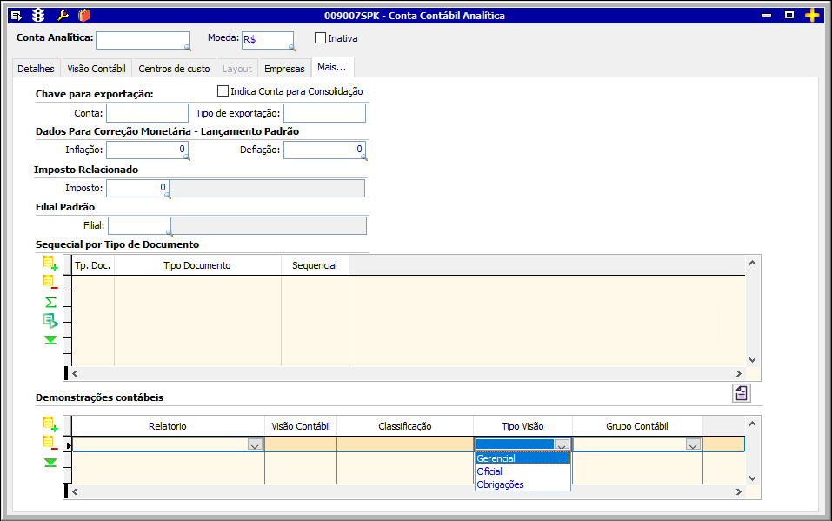
Task: Click the export icon beside Sequencial grid
Action: coord(50,321)
